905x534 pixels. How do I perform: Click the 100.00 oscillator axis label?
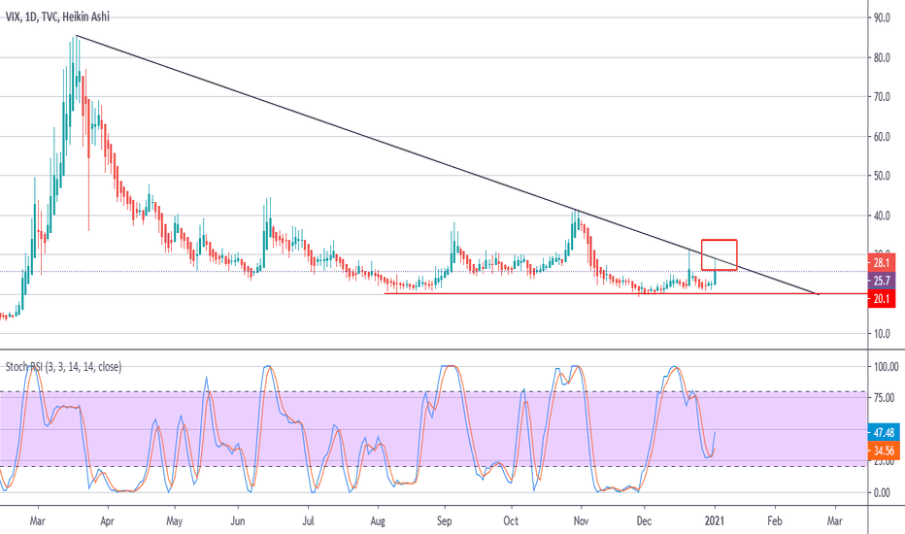886,367
